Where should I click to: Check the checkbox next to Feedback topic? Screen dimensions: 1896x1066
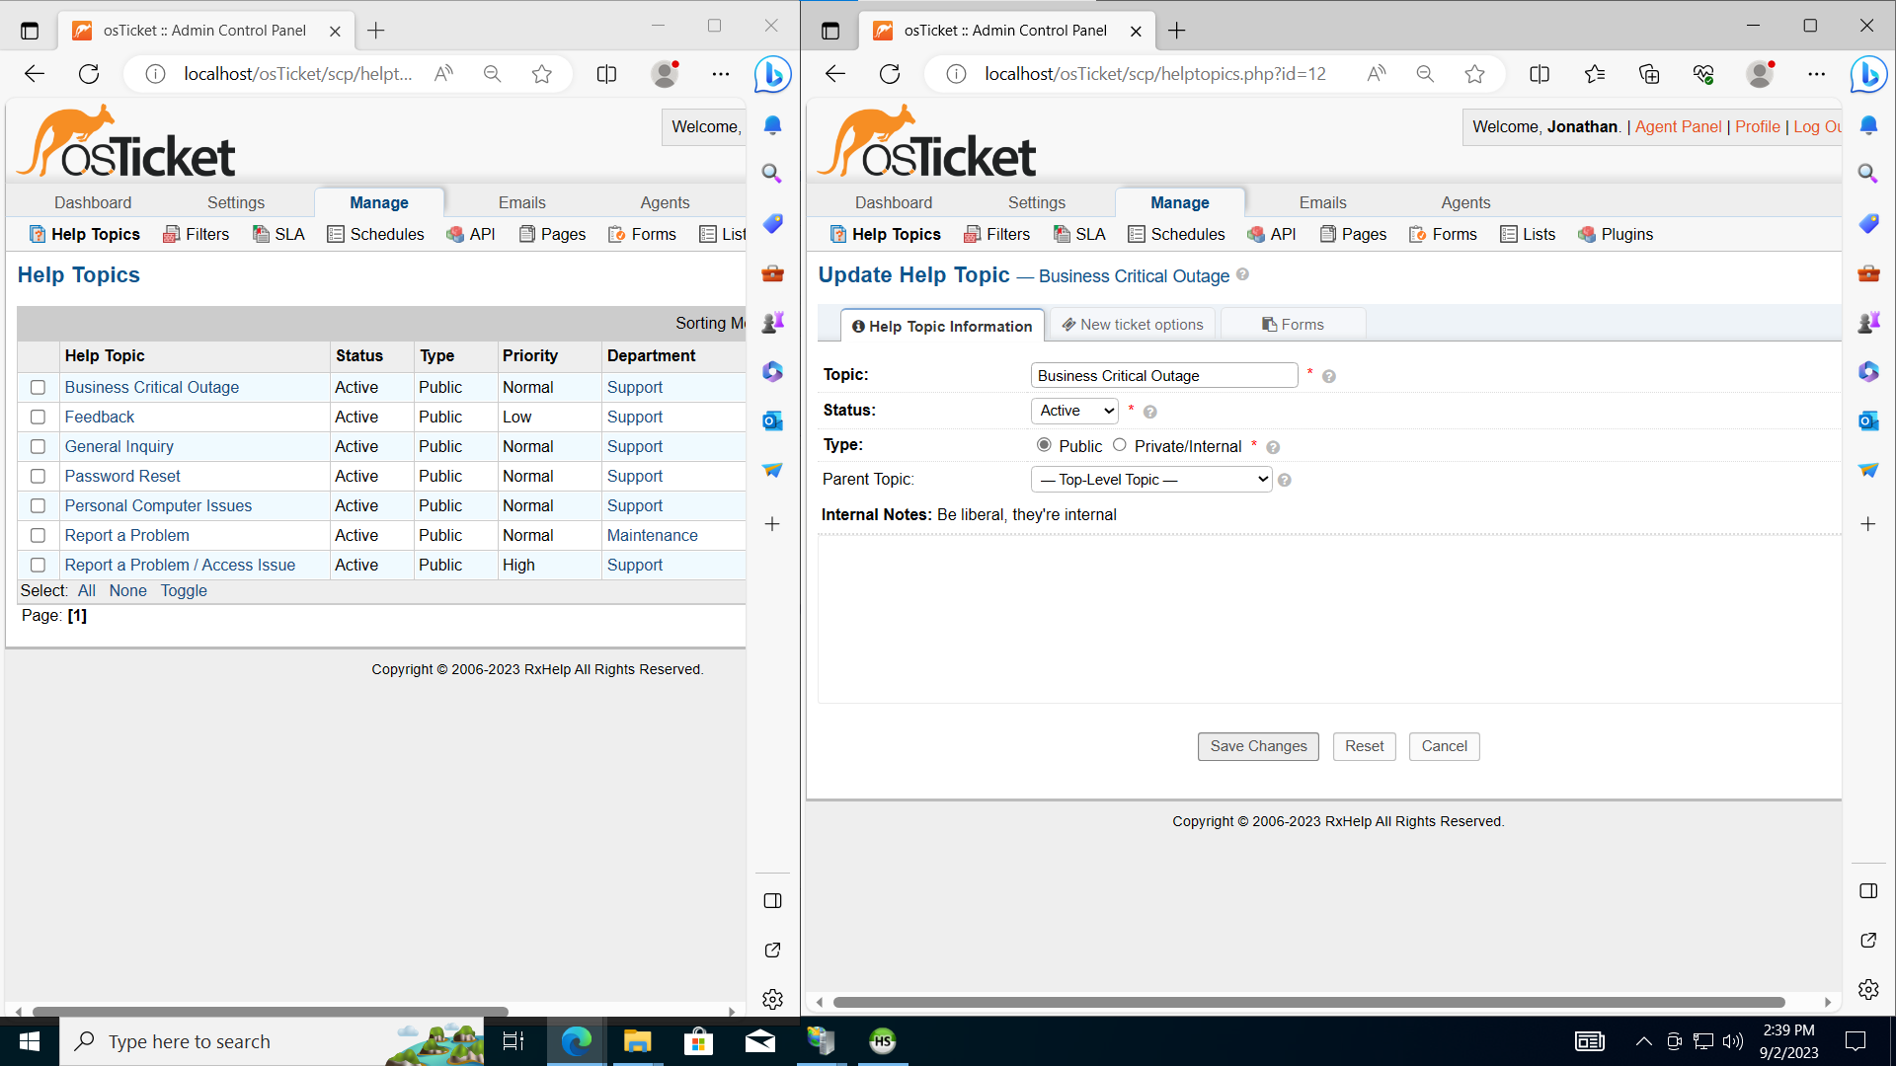(38, 417)
